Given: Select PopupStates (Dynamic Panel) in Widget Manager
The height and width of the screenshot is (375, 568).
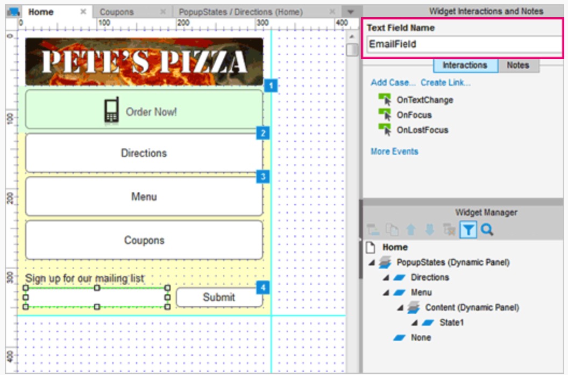Looking at the screenshot, I should point(453,262).
